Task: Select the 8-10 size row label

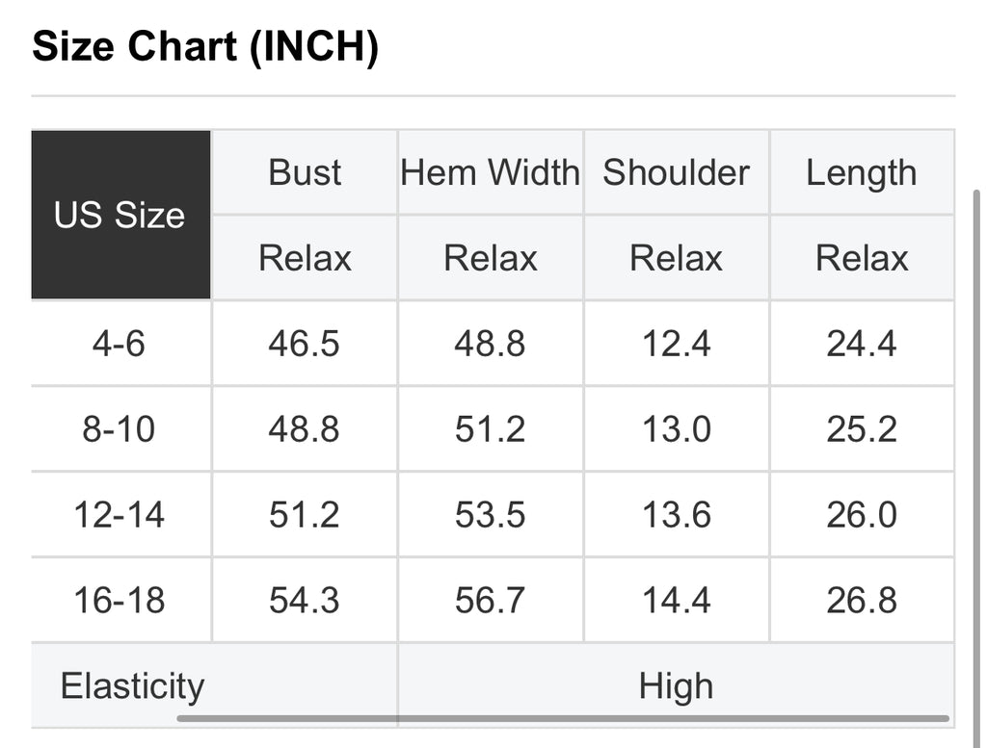Action: tap(119, 429)
